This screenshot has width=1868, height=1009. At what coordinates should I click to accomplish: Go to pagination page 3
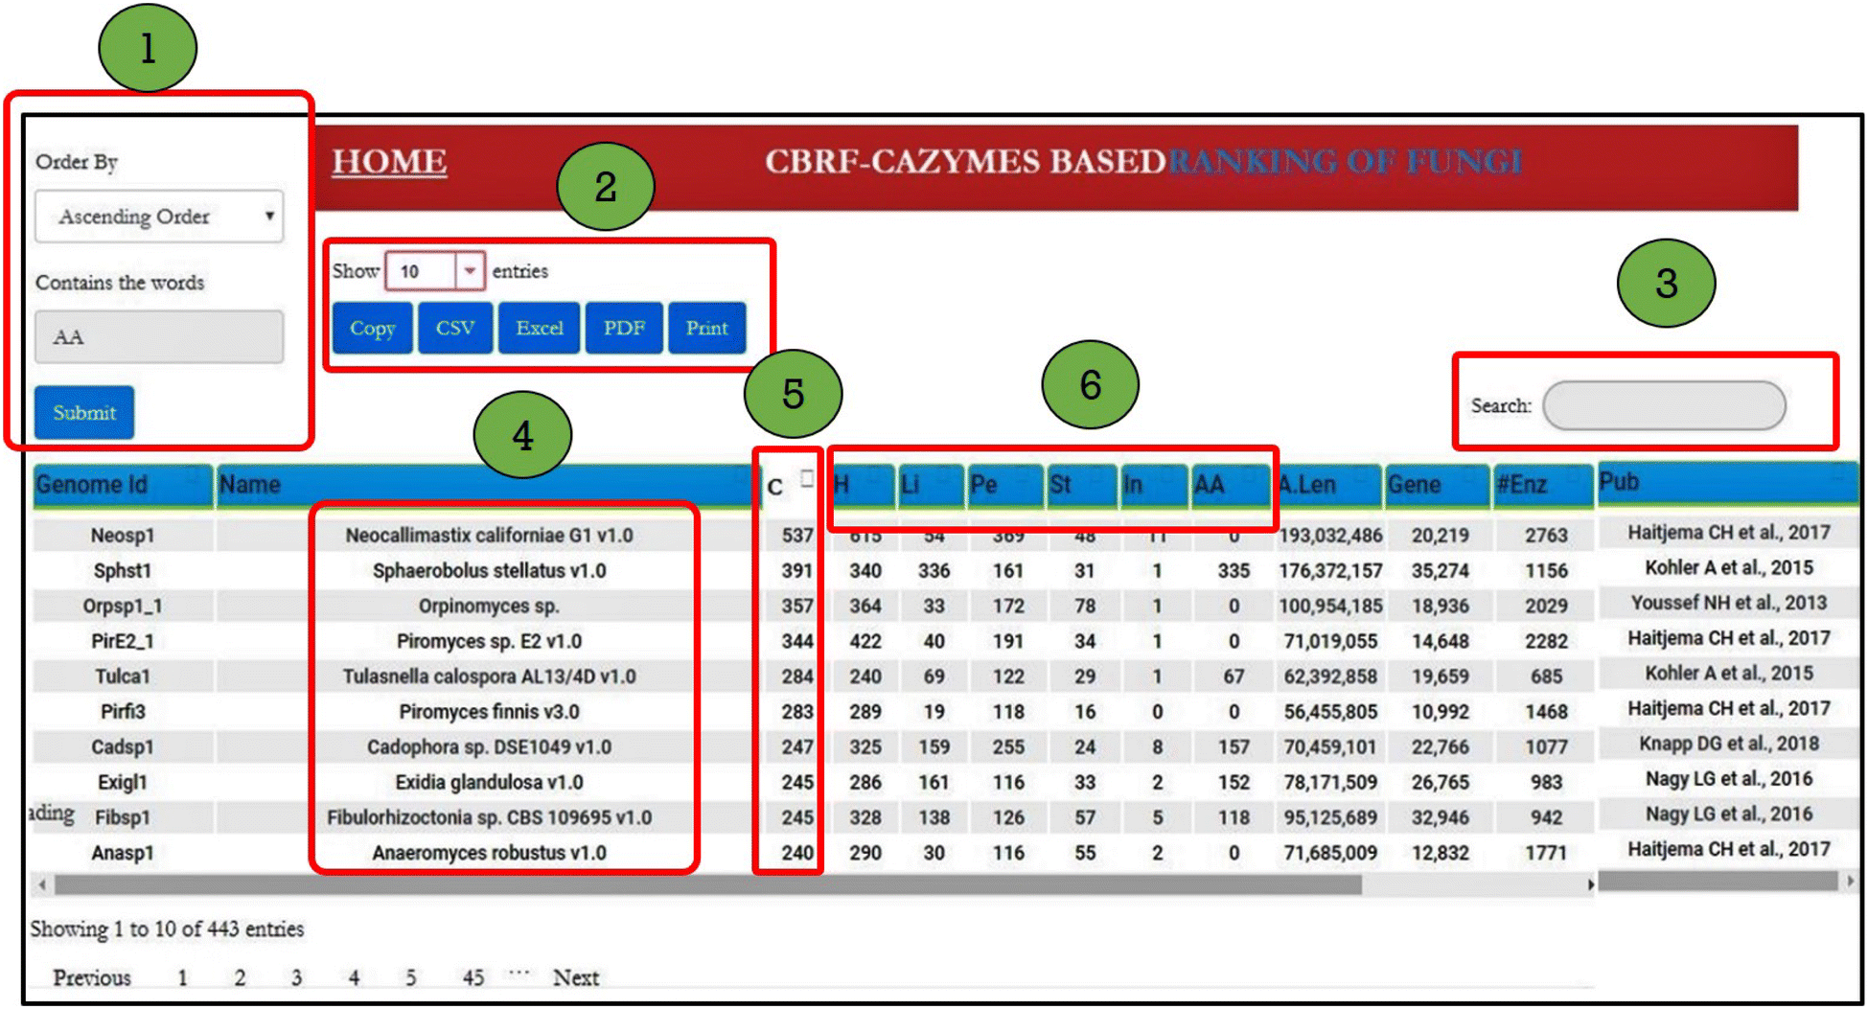pyautogui.click(x=296, y=977)
